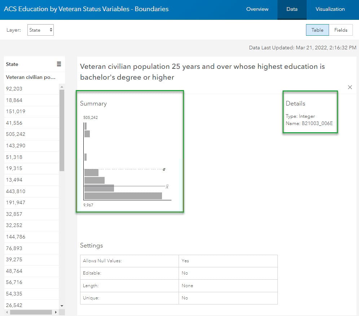Select the table cell 505,242
Viewport: 359px width, 316px height.
(x=32, y=134)
